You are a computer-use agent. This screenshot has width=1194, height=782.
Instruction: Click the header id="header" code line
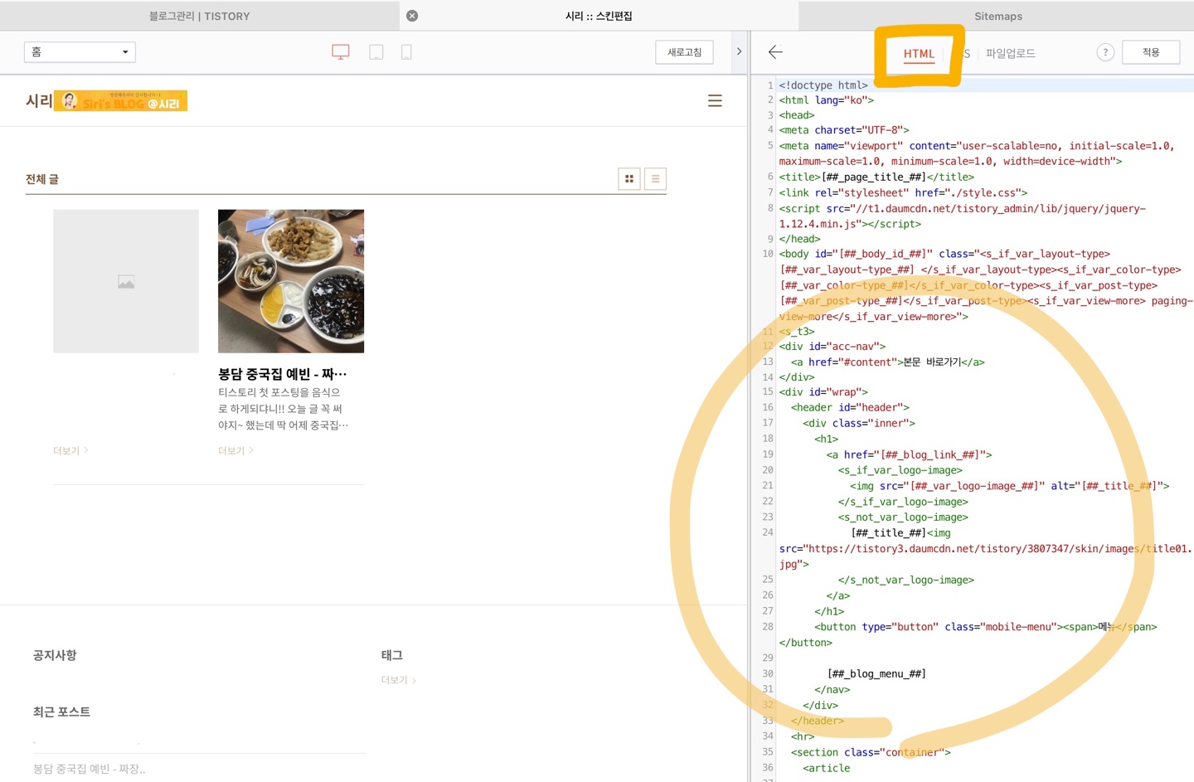tap(850, 407)
